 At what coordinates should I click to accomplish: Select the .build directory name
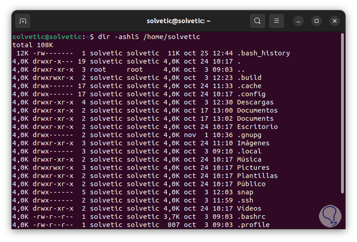point(249,78)
